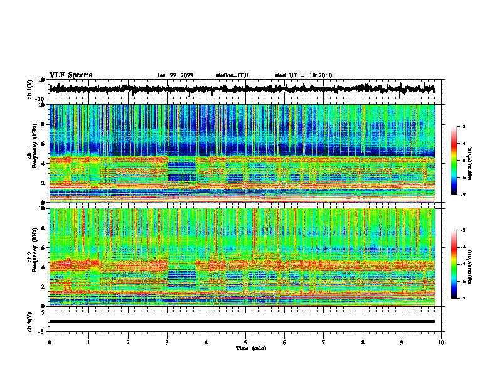Click time axis tick label '2'

pos(128,343)
